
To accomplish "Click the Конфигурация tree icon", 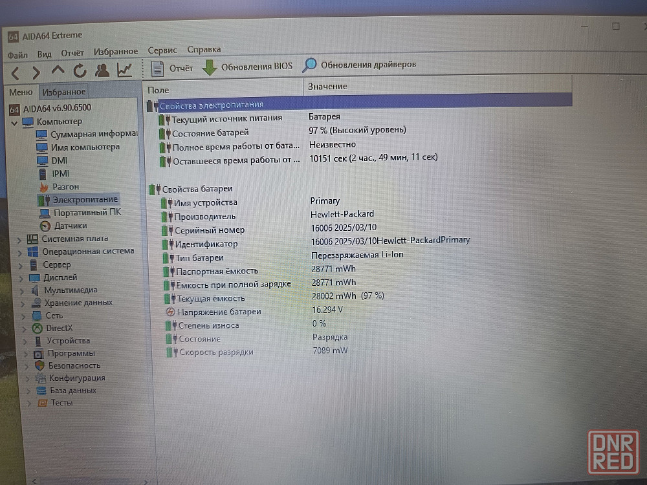I will (x=40, y=378).
